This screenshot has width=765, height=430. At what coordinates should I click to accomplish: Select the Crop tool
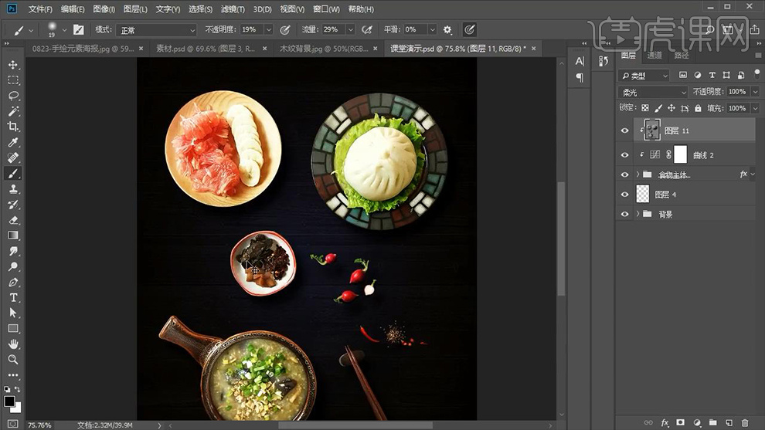pos(13,127)
